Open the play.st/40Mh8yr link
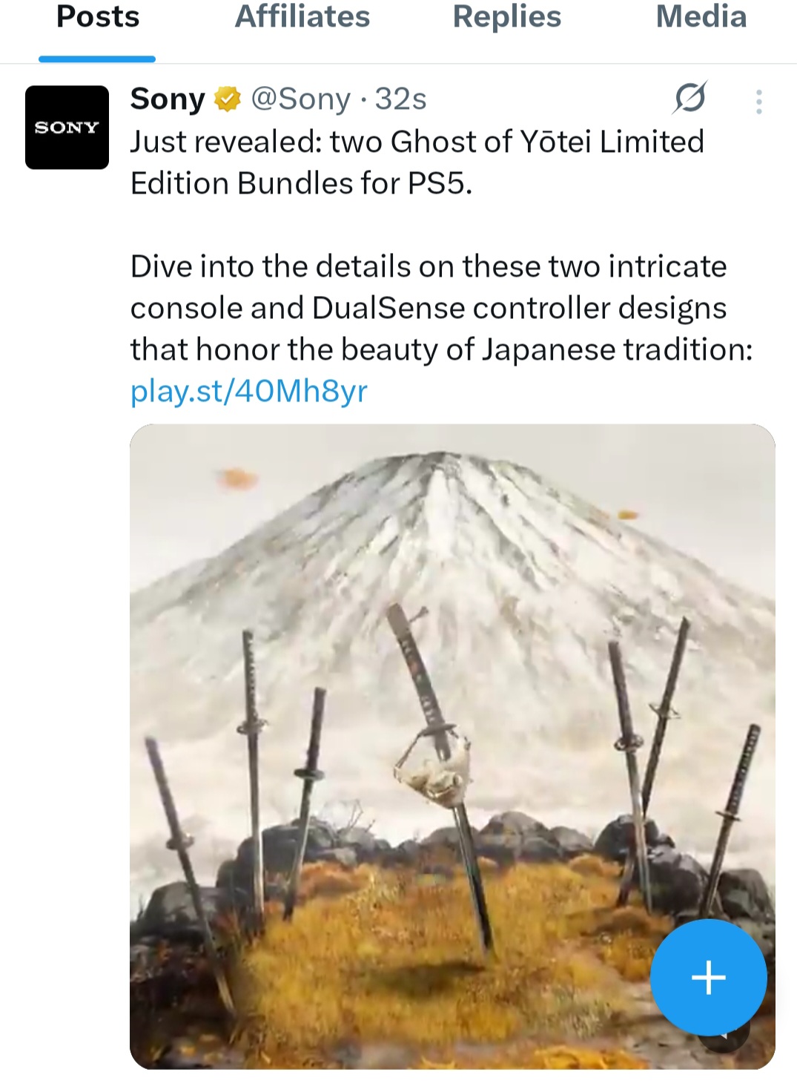This screenshot has height=1092, width=797. 249,391
